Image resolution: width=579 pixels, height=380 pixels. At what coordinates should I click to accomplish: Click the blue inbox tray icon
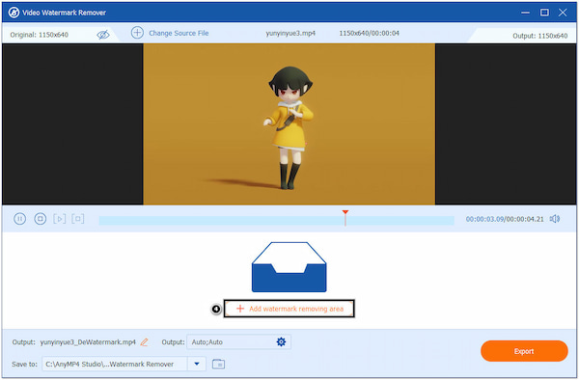(x=289, y=267)
